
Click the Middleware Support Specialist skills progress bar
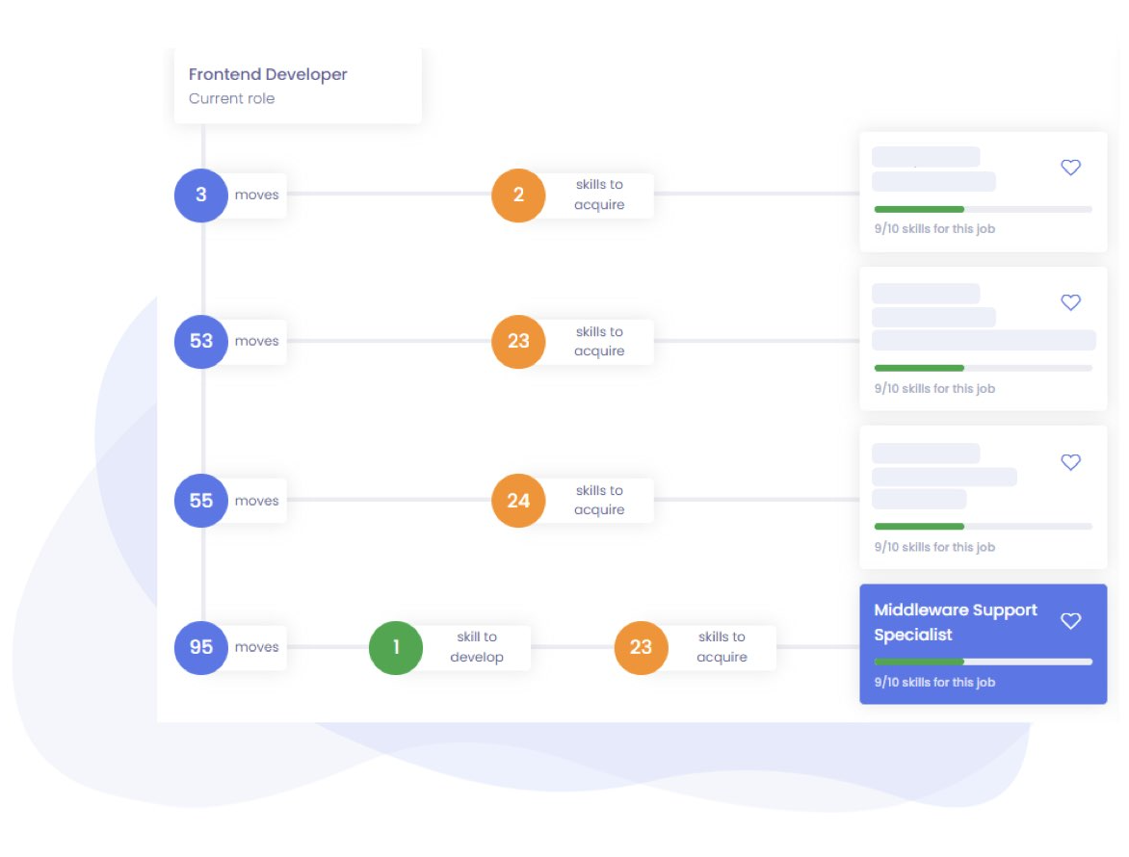[x=983, y=662]
